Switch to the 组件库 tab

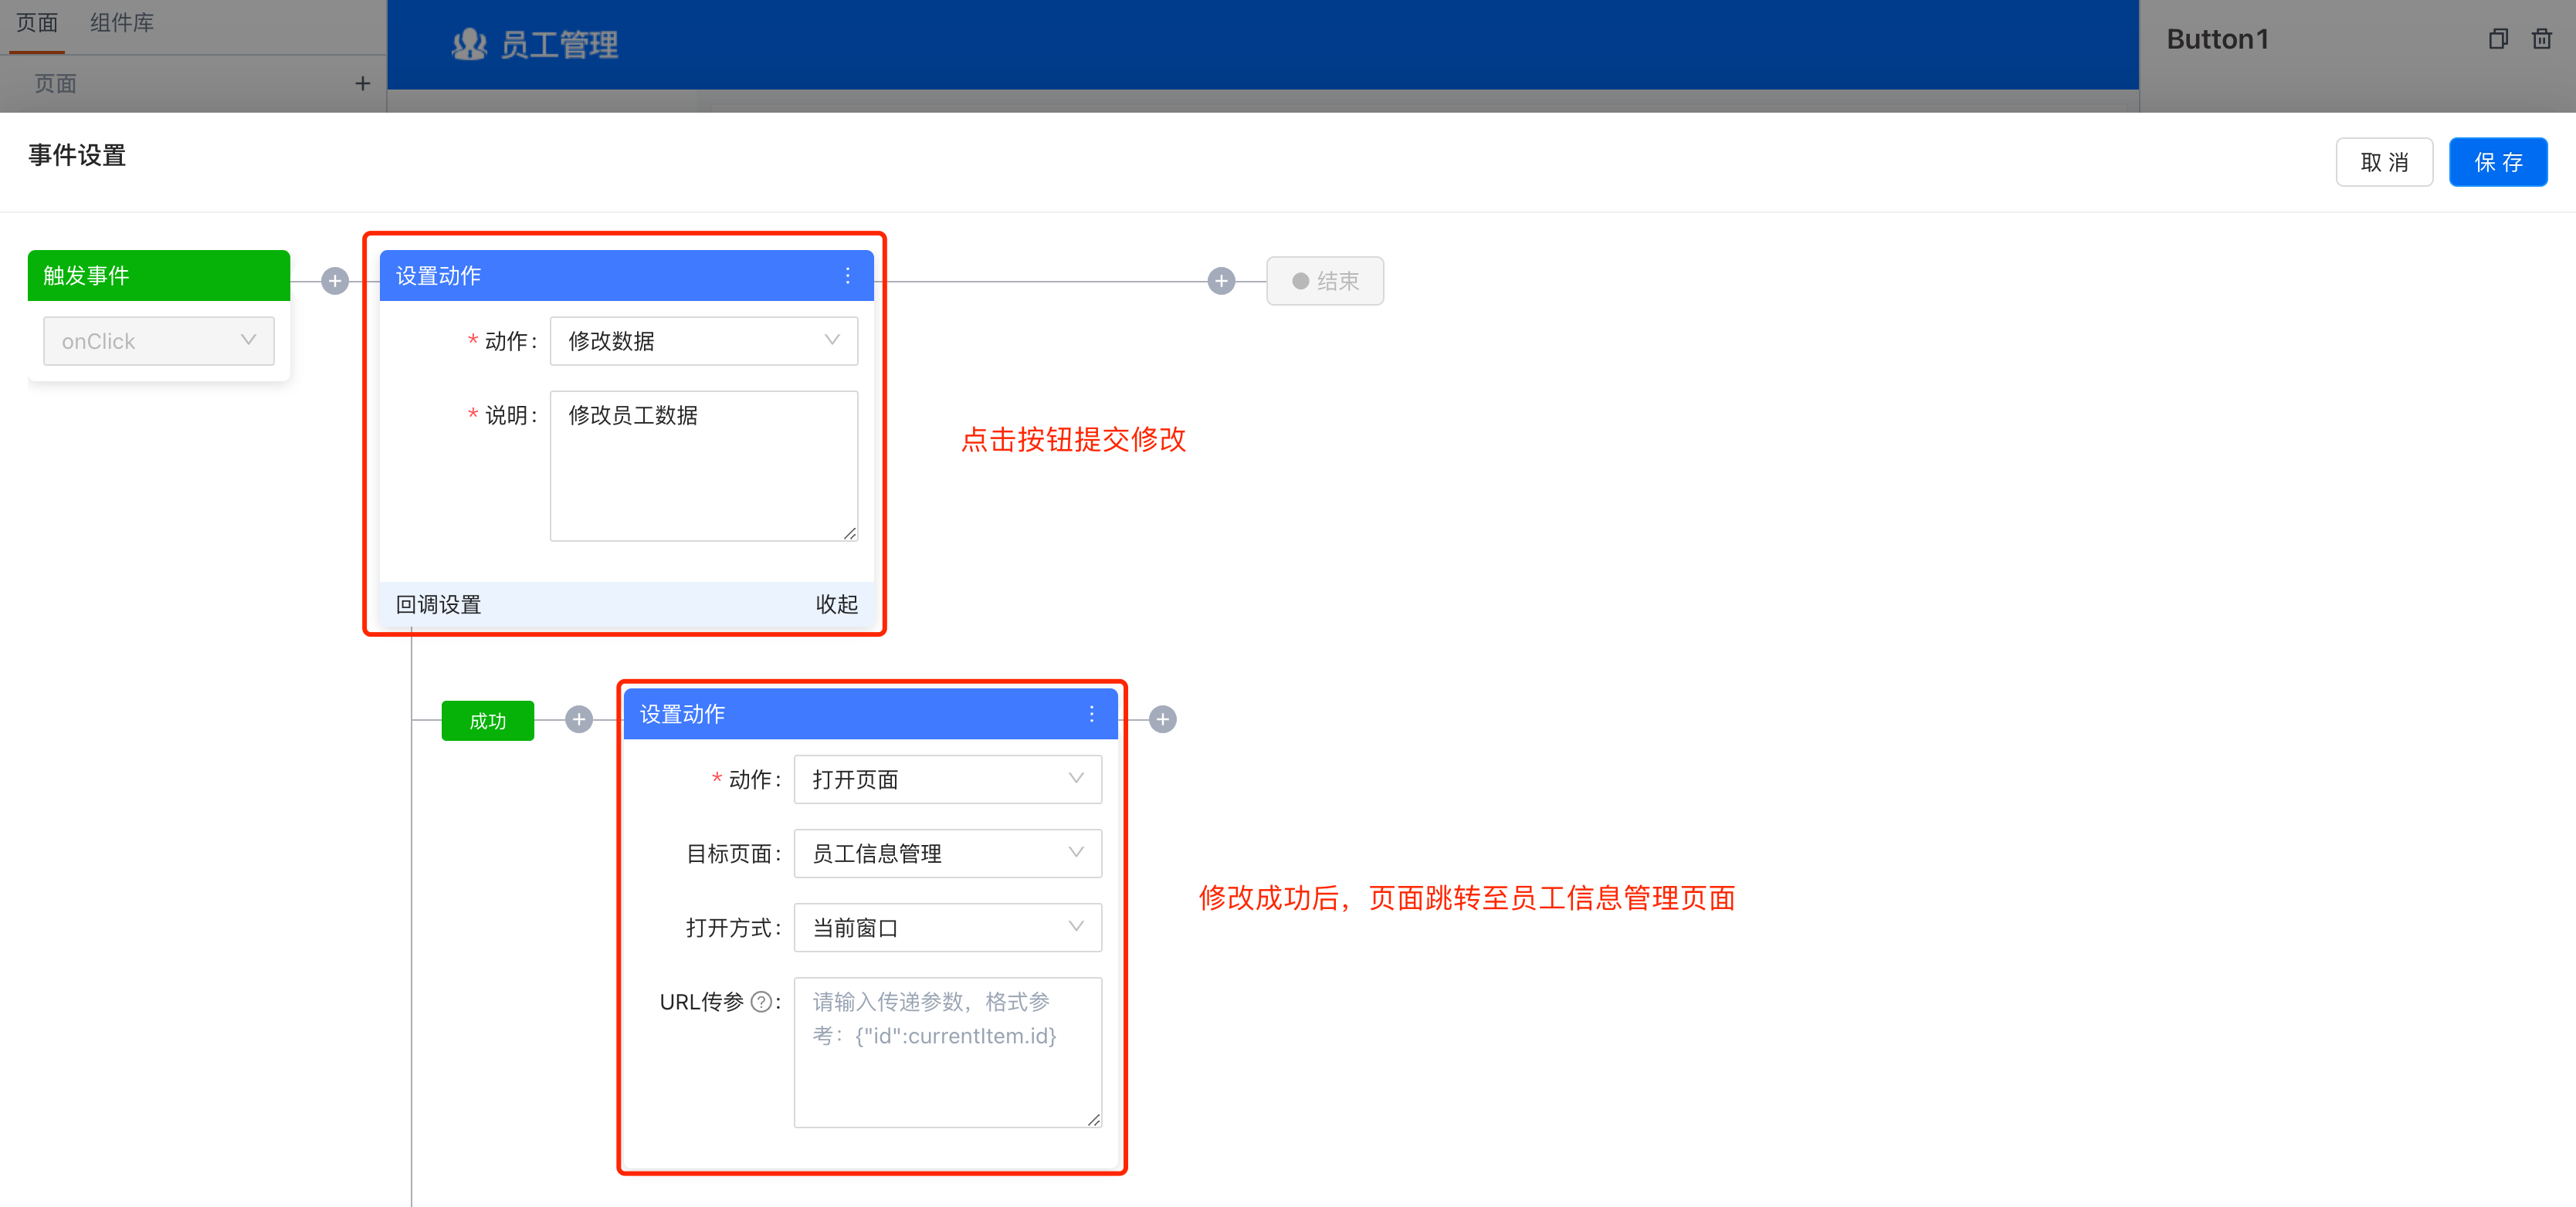(x=122, y=22)
